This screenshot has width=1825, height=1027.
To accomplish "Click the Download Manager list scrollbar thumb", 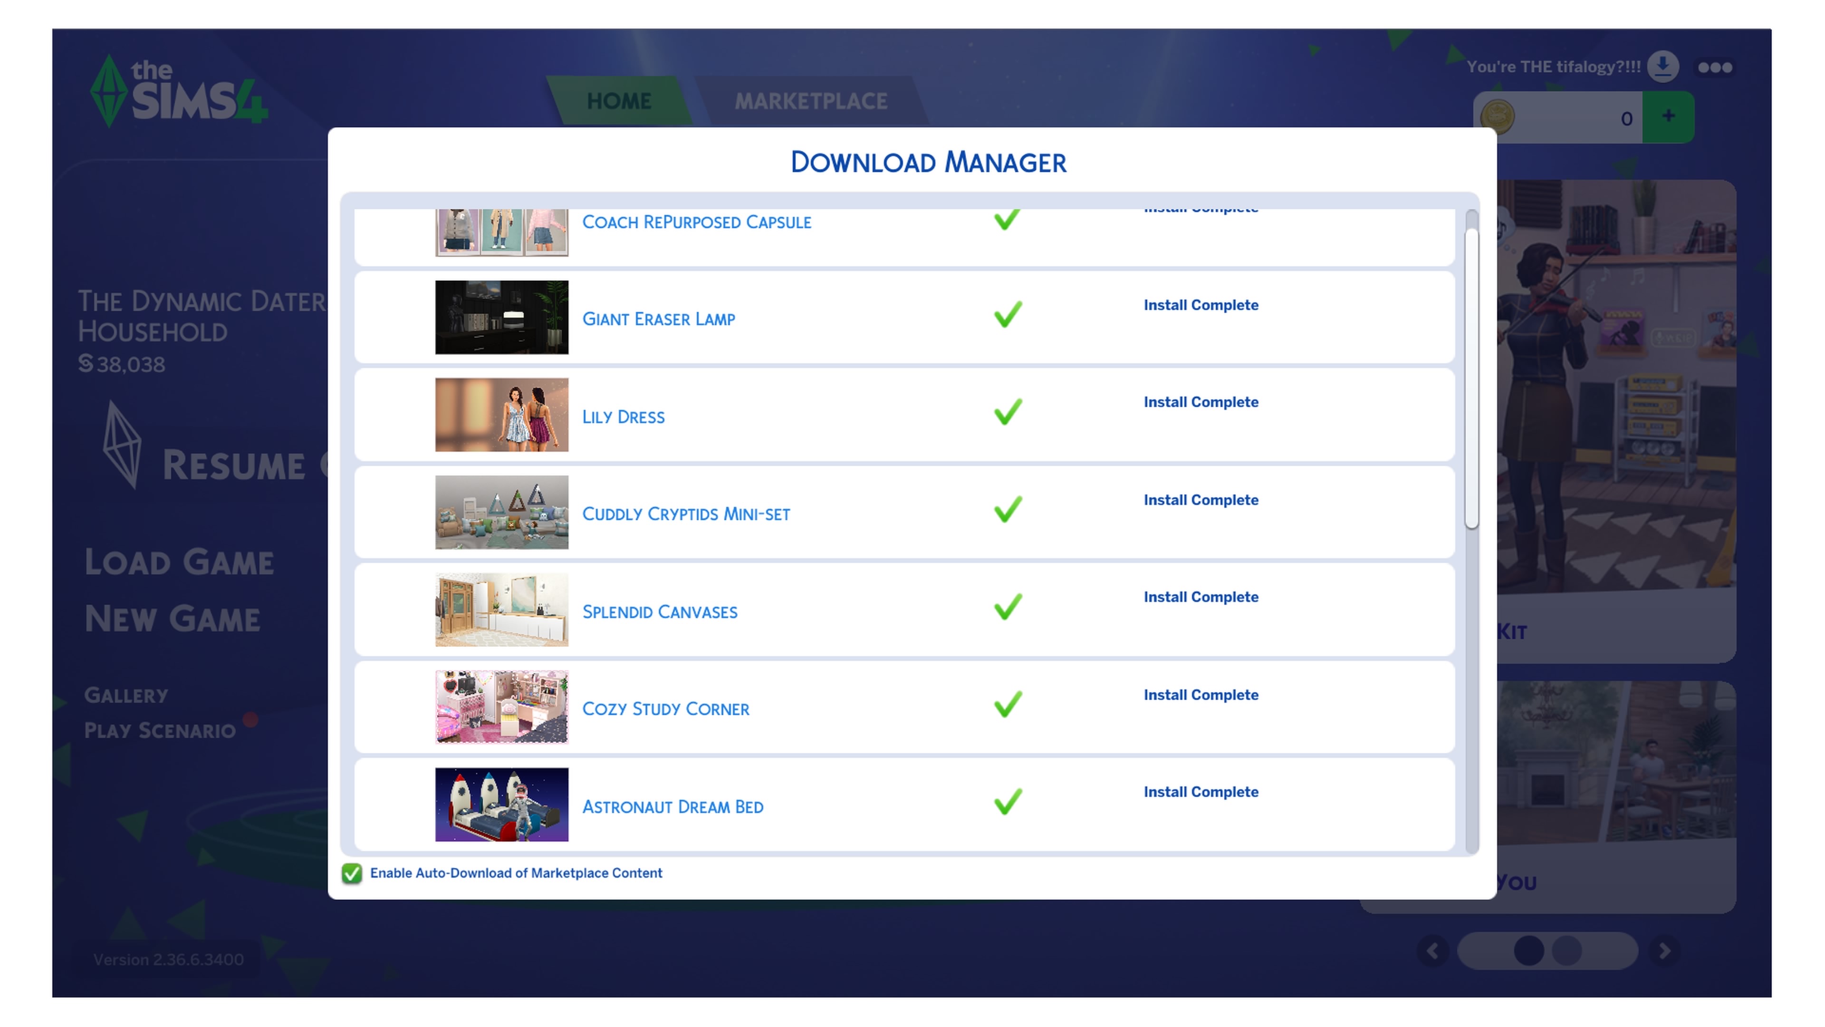I will (1471, 378).
